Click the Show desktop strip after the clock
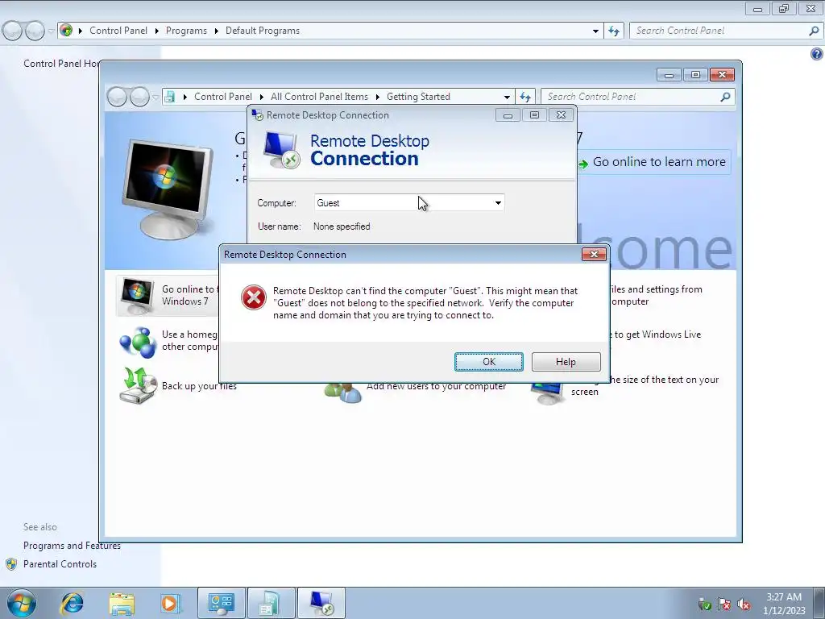This screenshot has height=619, width=825. tap(819, 603)
